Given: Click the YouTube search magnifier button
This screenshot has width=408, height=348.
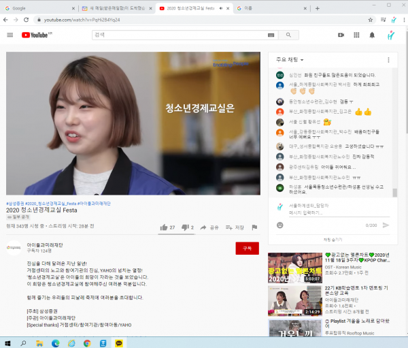Looking at the screenshot, I should tap(288, 35).
